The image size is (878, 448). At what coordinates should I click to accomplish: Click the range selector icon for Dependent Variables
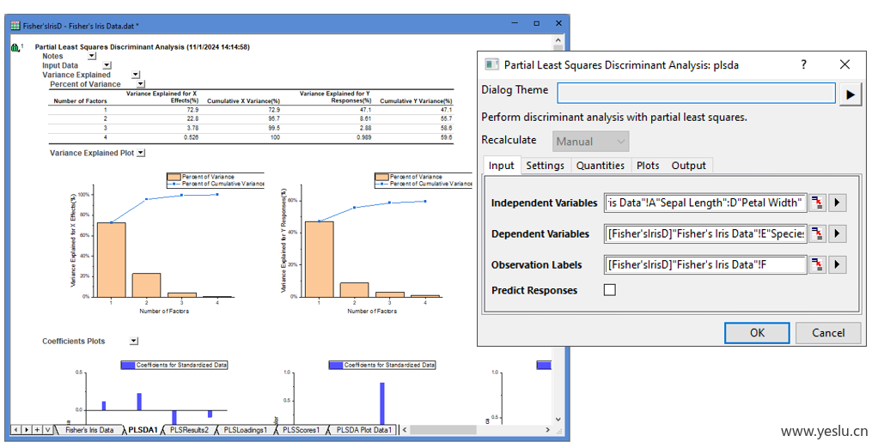818,233
